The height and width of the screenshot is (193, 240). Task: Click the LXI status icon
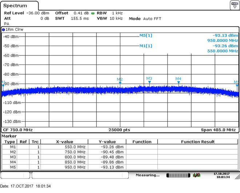196,175
